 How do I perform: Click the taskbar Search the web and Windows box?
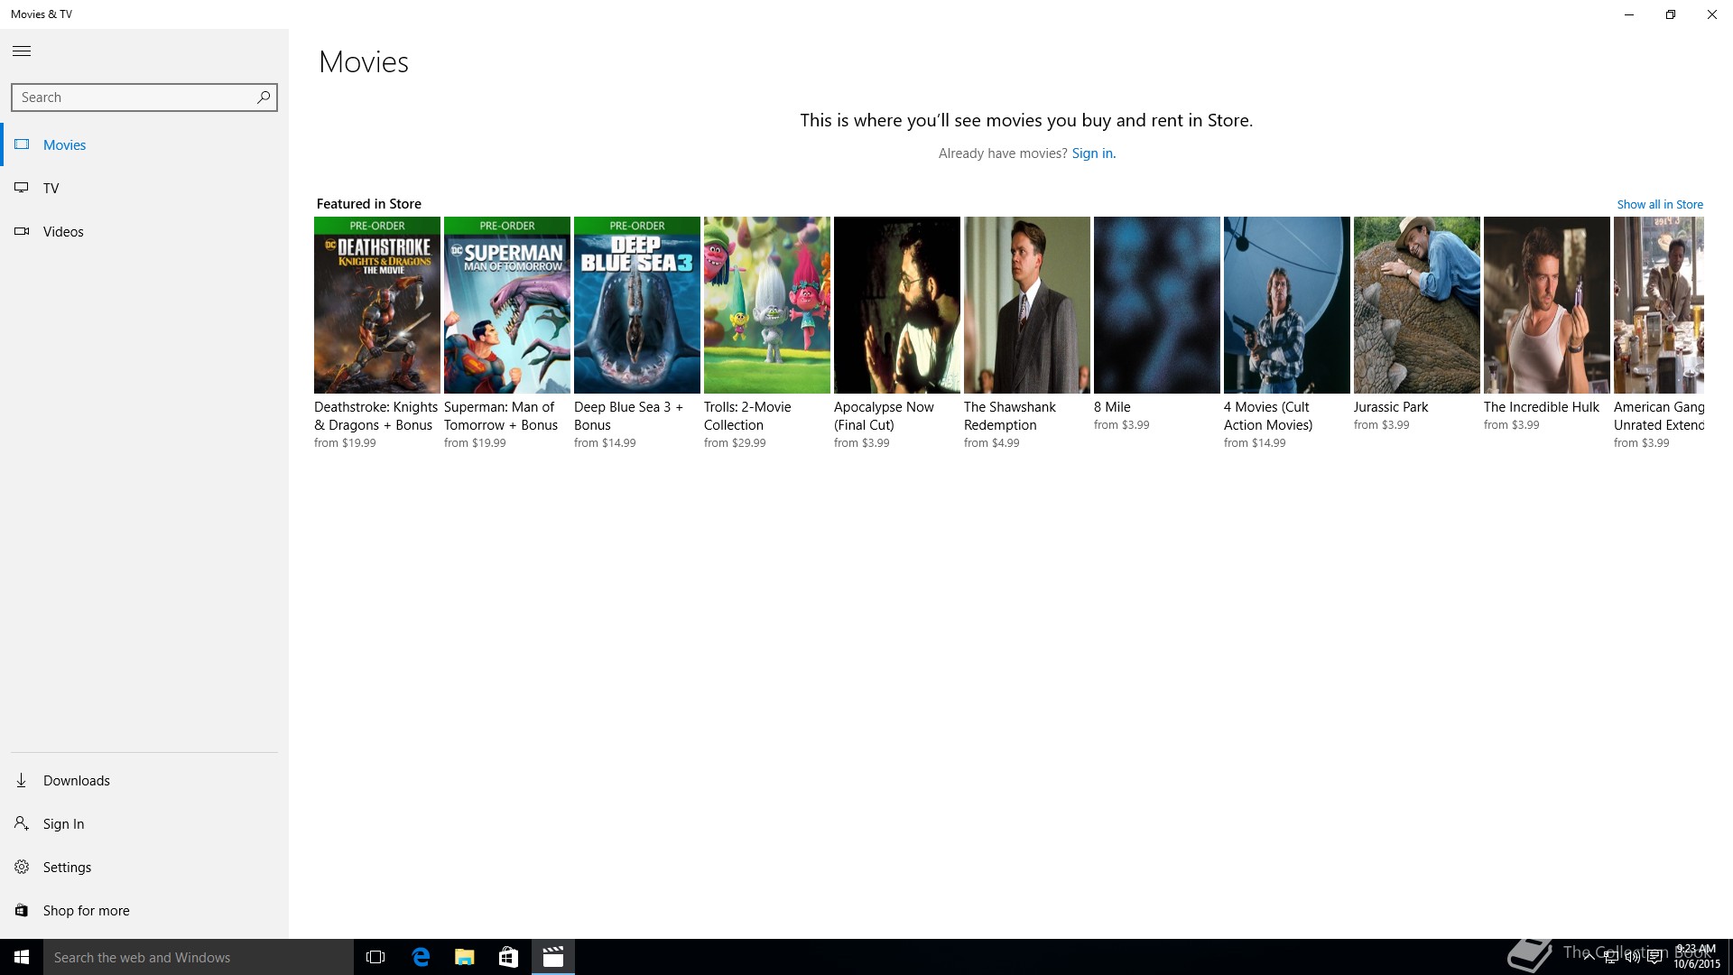click(x=199, y=957)
